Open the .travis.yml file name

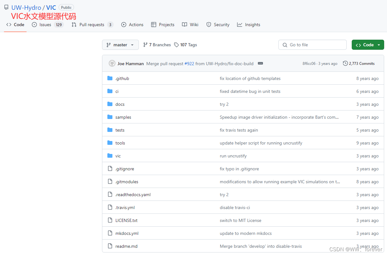tap(125, 207)
